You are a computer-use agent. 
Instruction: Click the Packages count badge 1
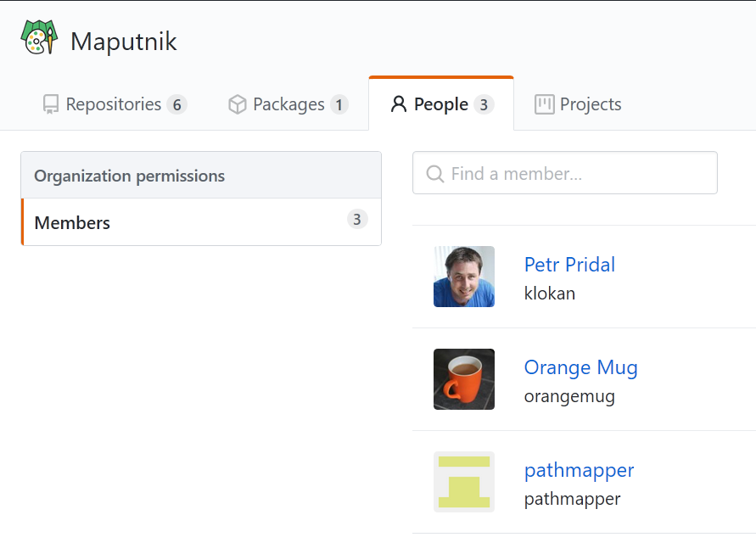(339, 104)
